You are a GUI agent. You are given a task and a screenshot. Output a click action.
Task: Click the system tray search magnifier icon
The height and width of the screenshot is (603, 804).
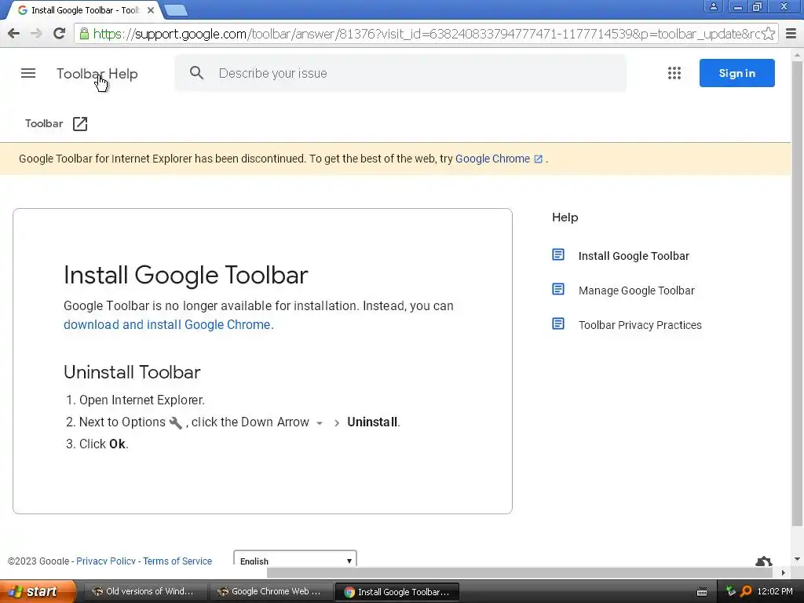pyautogui.click(x=746, y=591)
